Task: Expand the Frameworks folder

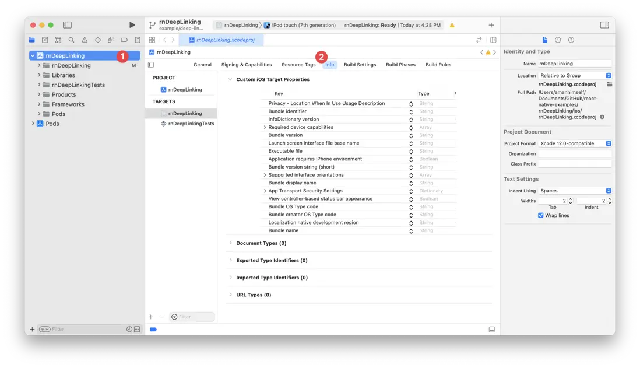Action: click(x=39, y=104)
